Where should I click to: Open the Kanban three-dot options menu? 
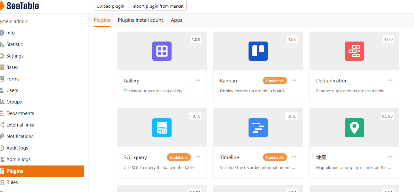pyautogui.click(x=294, y=80)
